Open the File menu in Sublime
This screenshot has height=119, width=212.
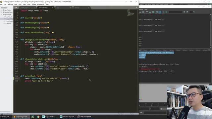click(1, 4)
